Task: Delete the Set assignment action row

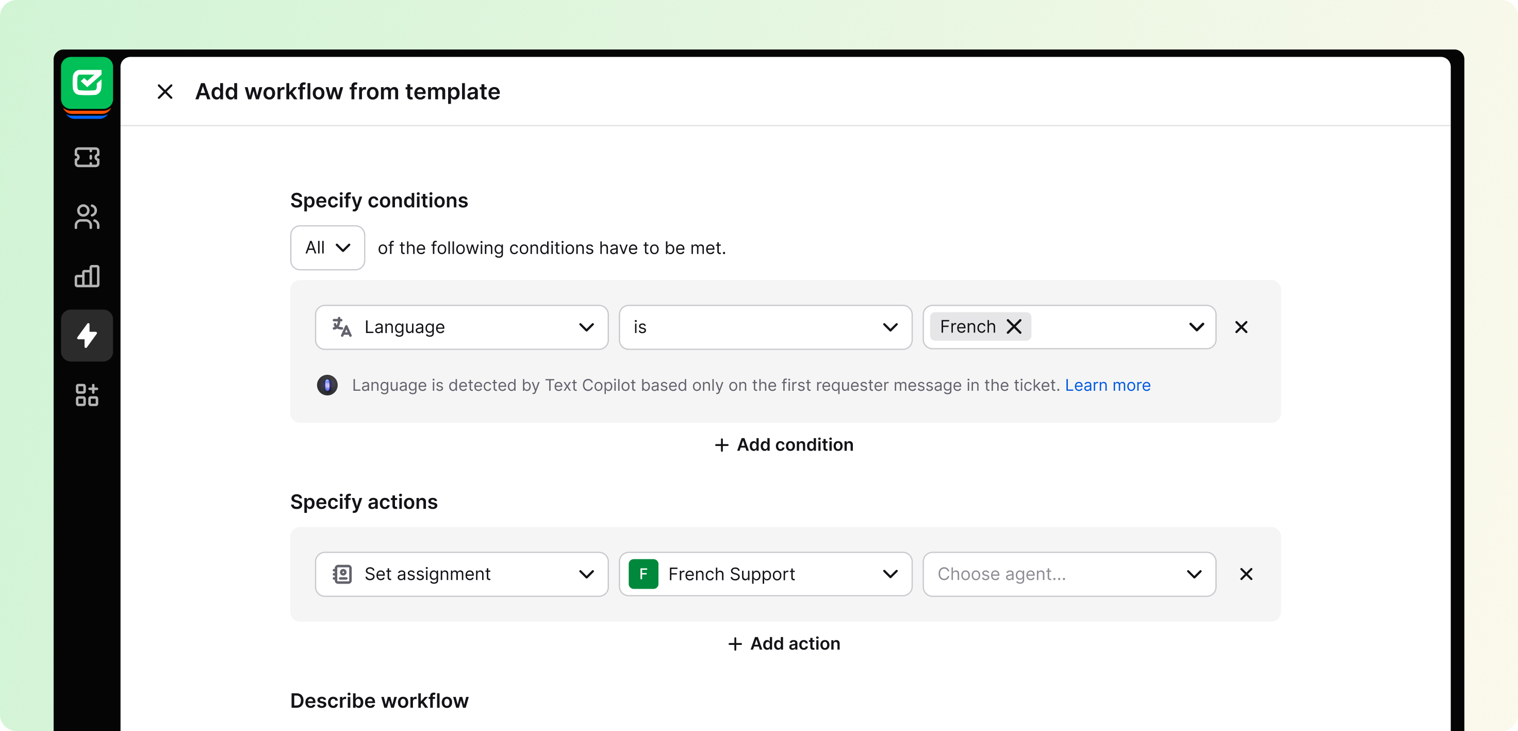Action: coord(1246,574)
